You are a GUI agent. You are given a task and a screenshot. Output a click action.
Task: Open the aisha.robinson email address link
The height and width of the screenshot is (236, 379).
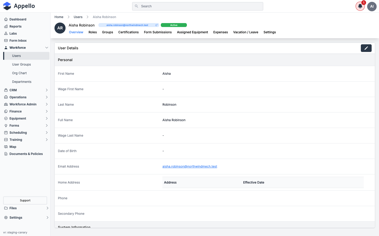(190, 167)
